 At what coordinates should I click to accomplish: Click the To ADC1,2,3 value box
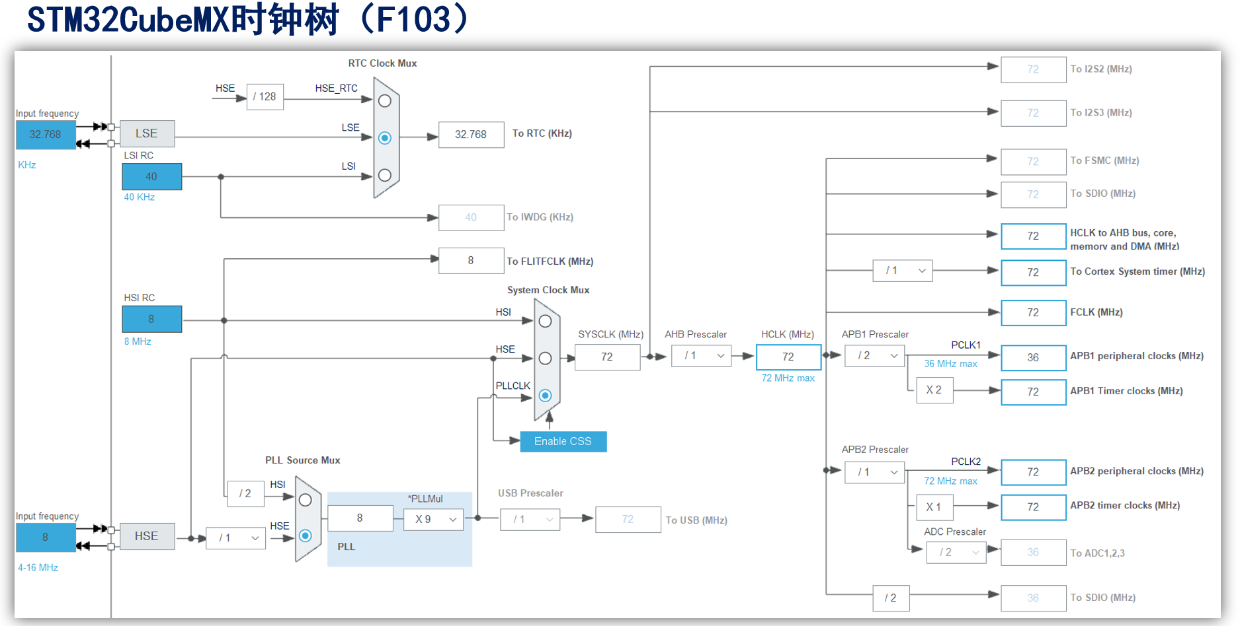coord(1034,553)
